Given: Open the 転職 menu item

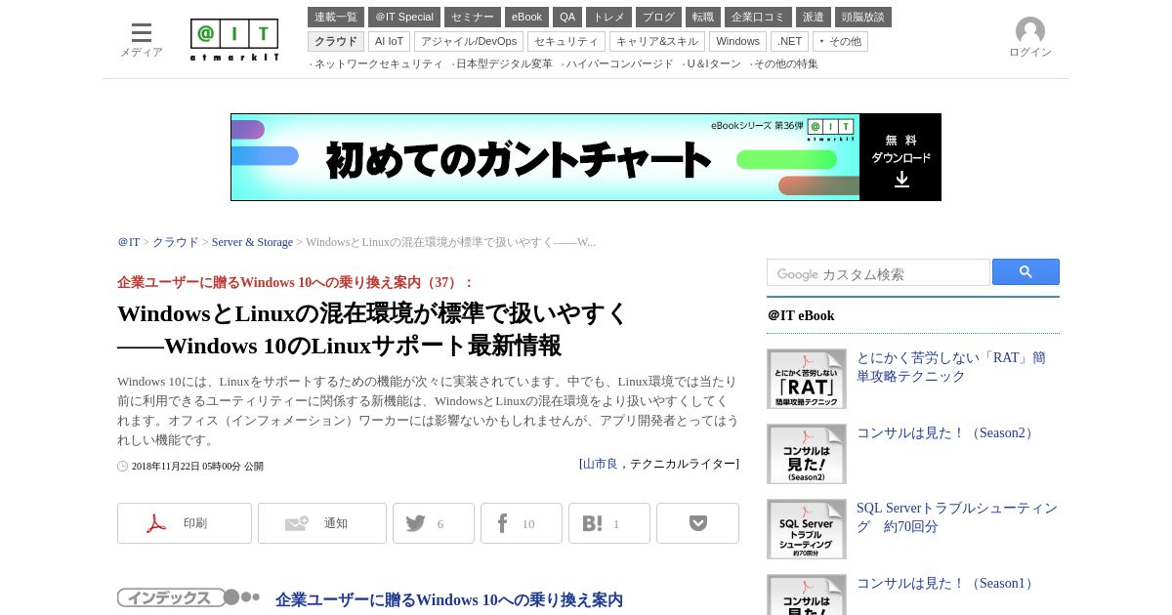Looking at the screenshot, I should coord(703,17).
